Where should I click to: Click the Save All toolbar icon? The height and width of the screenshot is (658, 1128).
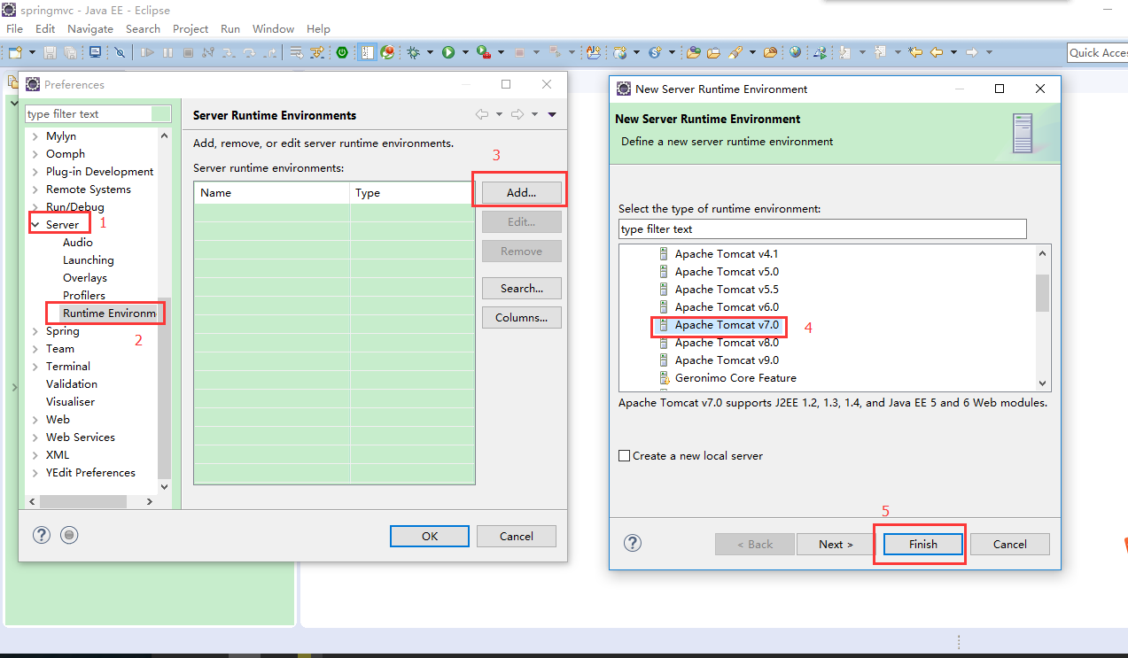coord(70,52)
